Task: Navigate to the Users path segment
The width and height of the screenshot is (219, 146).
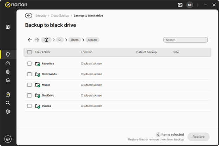Action: pos(74,40)
